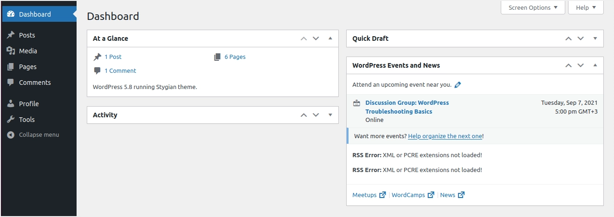Move WordPress Events and News panel up
Image resolution: width=614 pixels, height=217 pixels.
tap(569, 65)
